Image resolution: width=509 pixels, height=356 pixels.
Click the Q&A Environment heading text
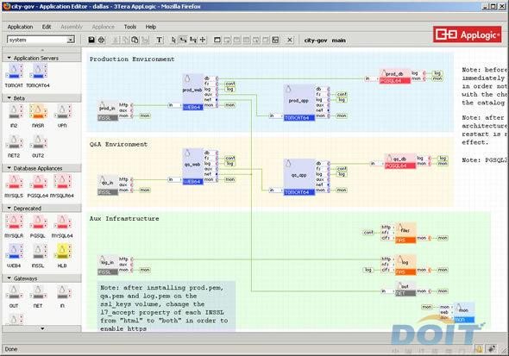tap(118, 144)
